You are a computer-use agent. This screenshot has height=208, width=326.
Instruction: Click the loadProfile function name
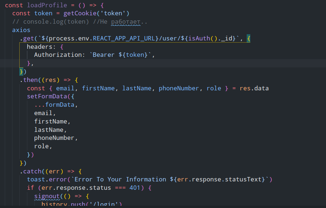click(x=47, y=5)
